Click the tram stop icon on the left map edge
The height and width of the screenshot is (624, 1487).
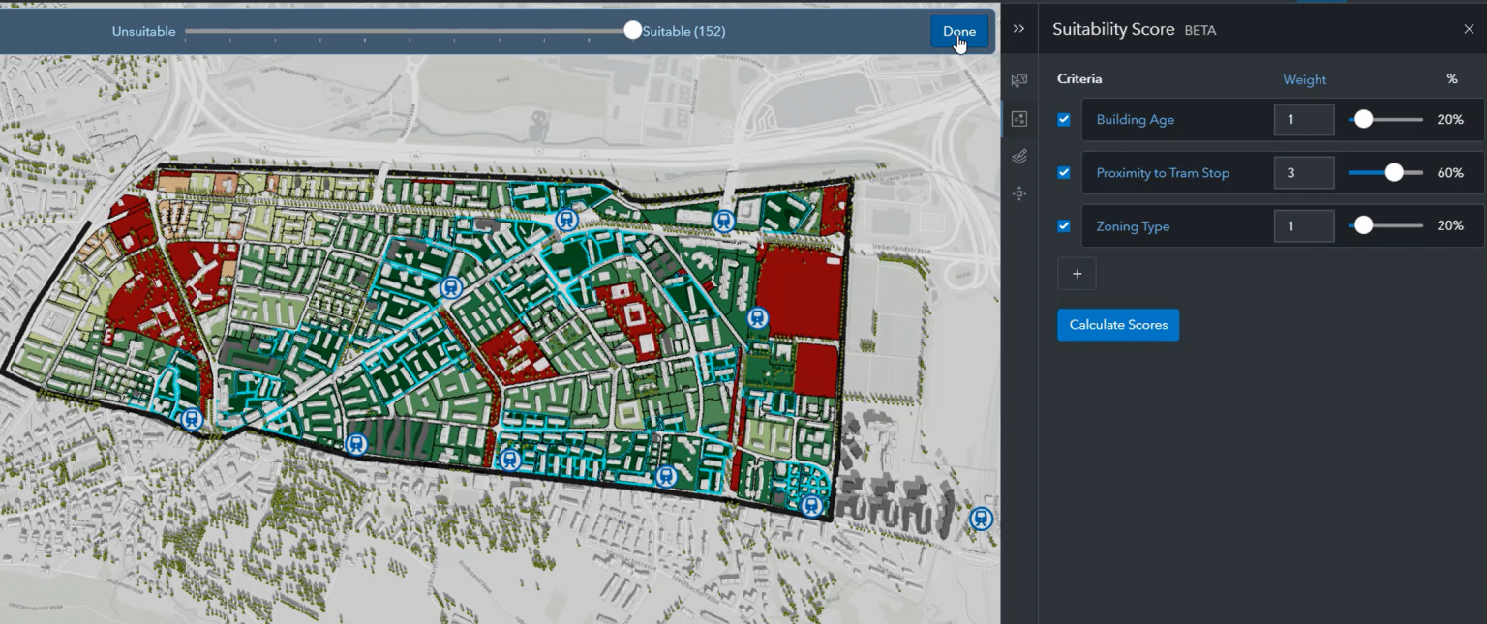click(191, 419)
